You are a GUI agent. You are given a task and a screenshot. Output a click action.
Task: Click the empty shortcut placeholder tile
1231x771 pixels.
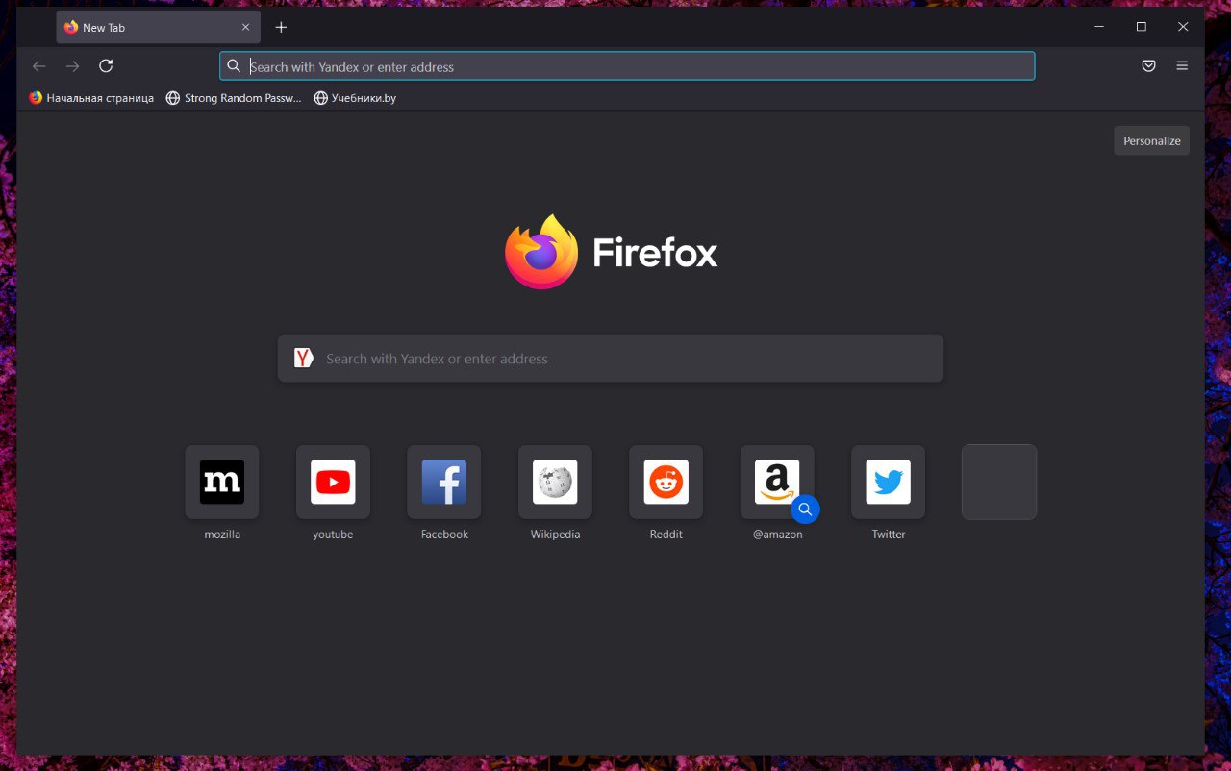[x=999, y=483]
